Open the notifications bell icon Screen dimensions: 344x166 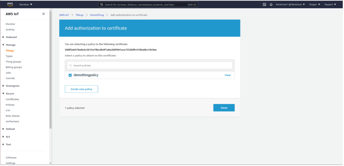point(271,4)
